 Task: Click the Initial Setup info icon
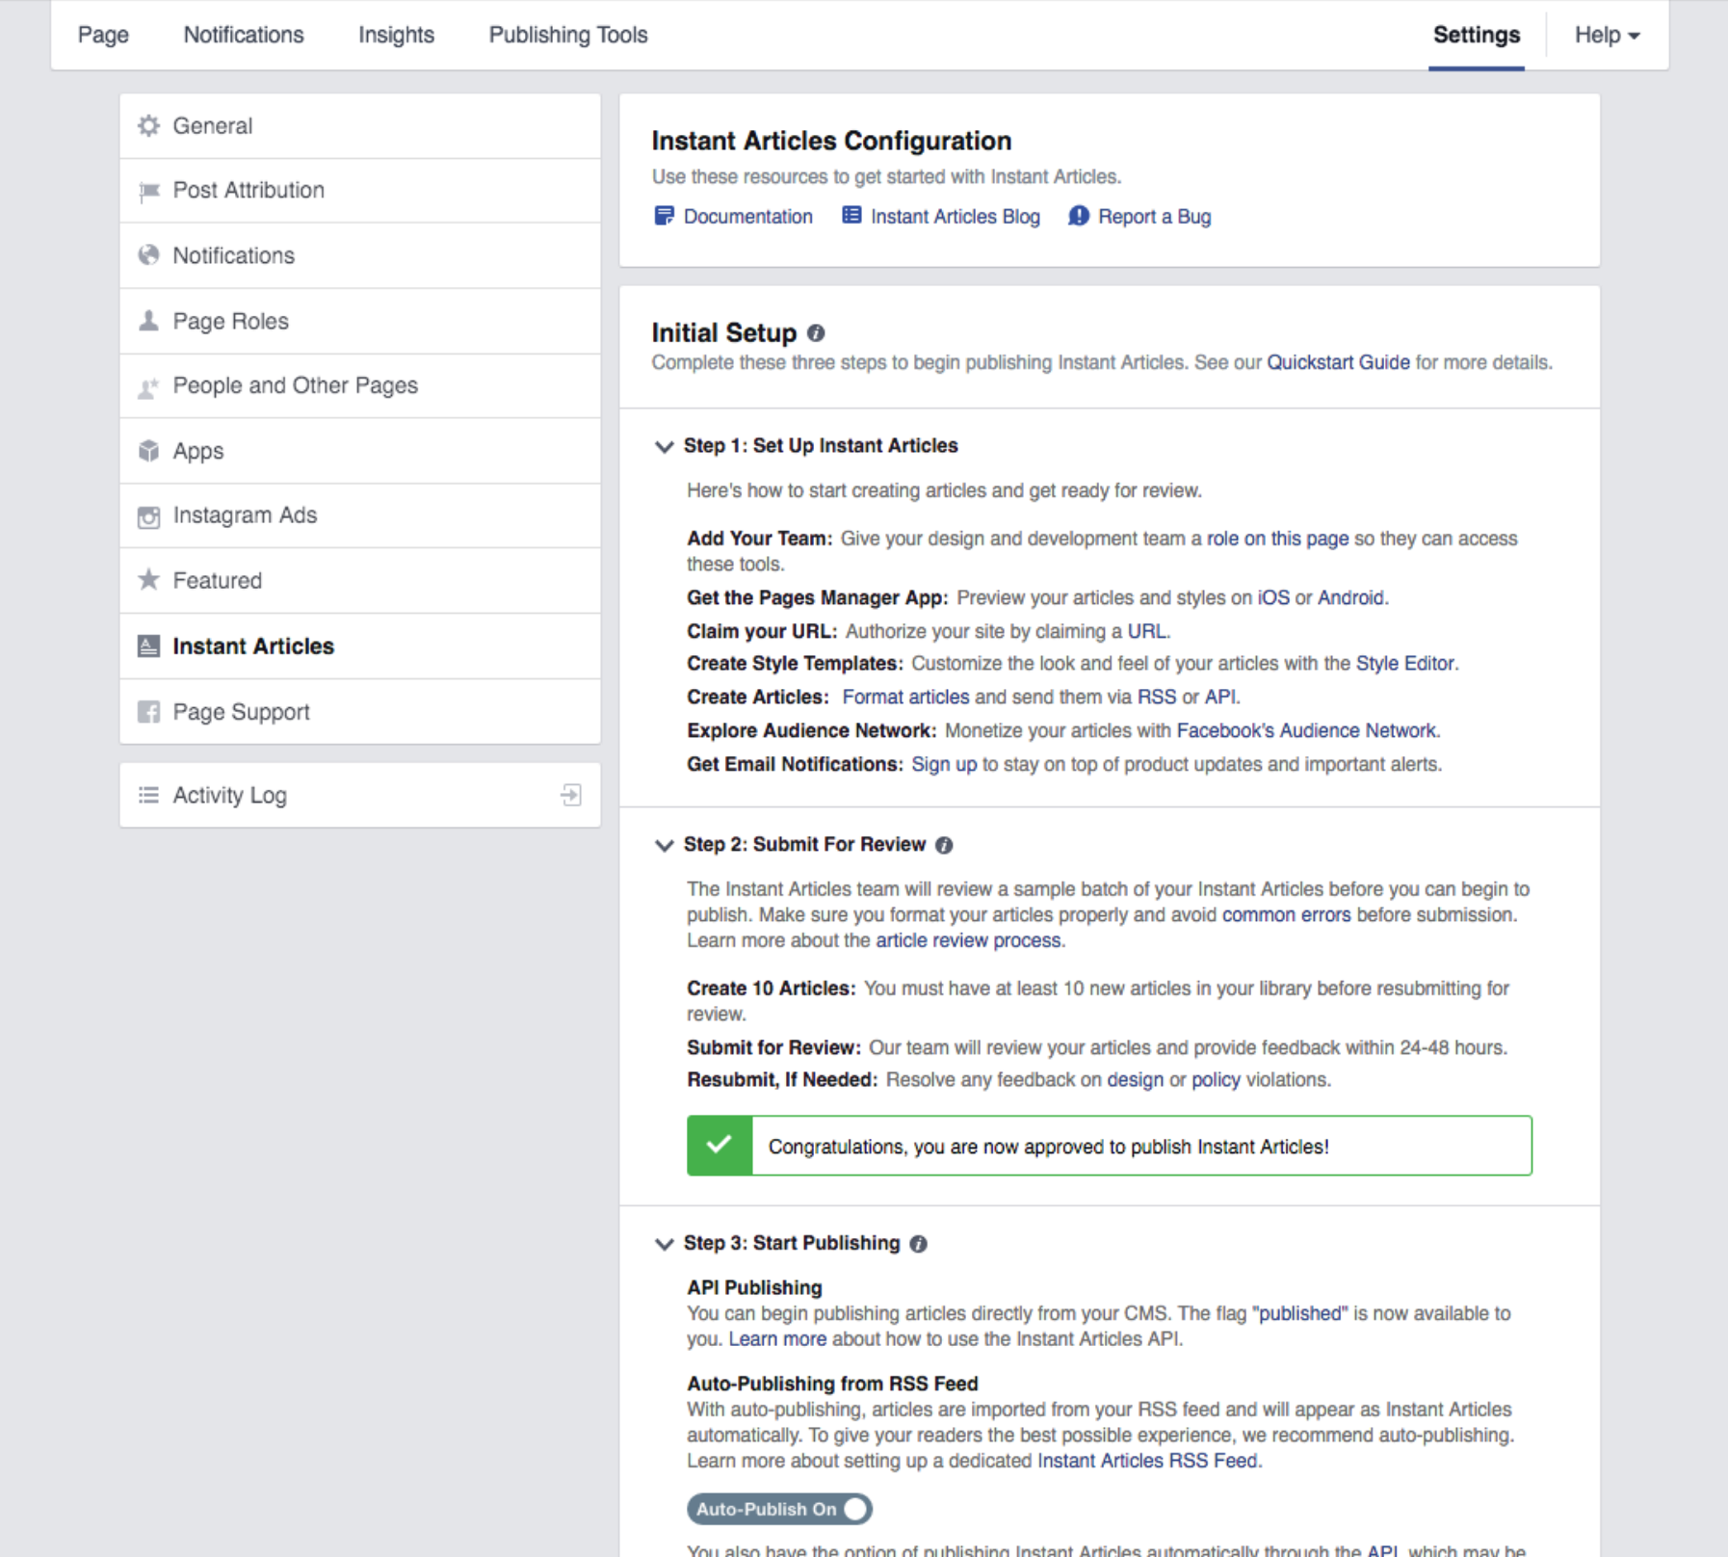[x=816, y=333]
